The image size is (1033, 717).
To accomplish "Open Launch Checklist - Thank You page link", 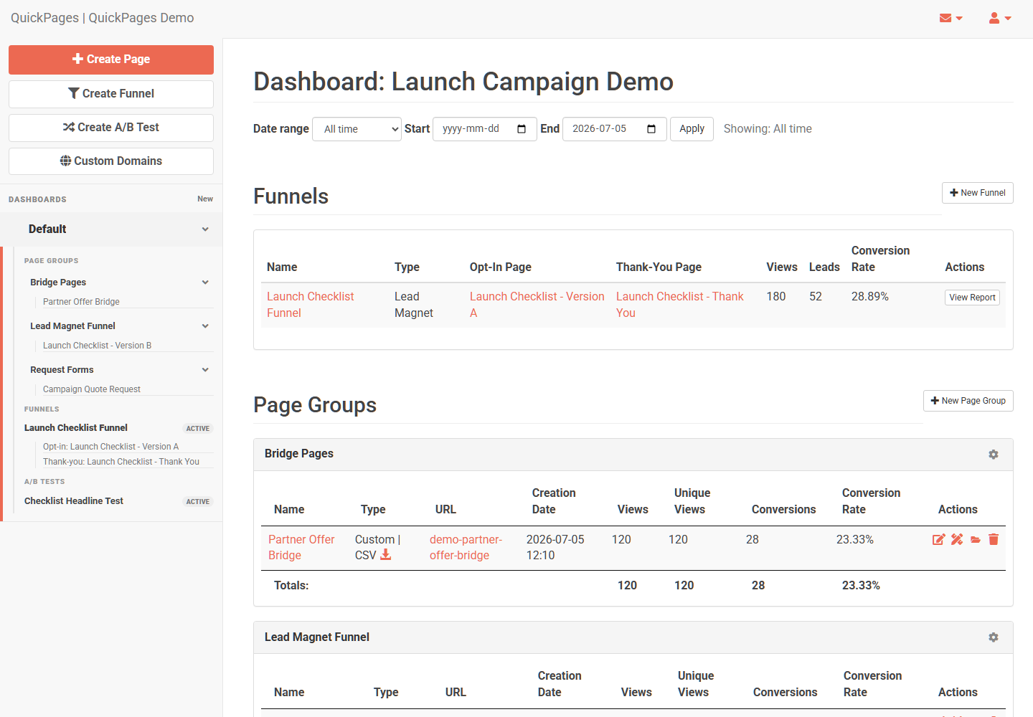I will click(679, 305).
